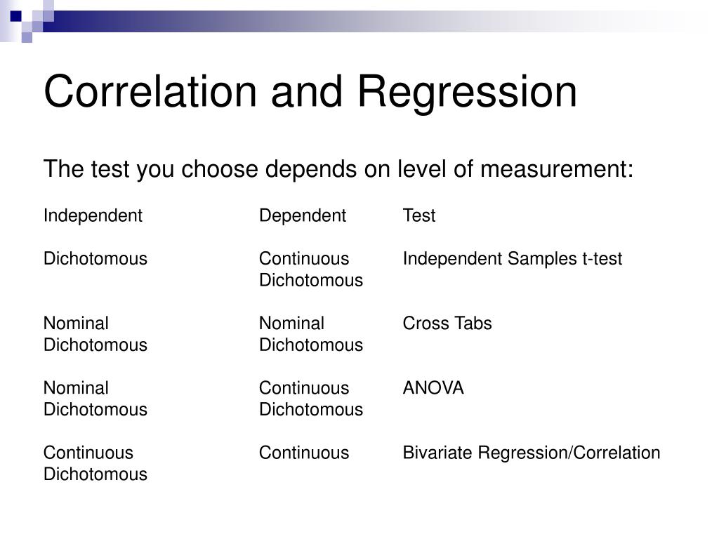Click 'Continuous' dependent beside the t-test
The image size is (719, 539).
[x=304, y=258]
